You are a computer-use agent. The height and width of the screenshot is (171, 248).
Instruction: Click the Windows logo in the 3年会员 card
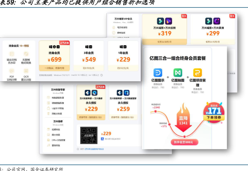[87, 47]
